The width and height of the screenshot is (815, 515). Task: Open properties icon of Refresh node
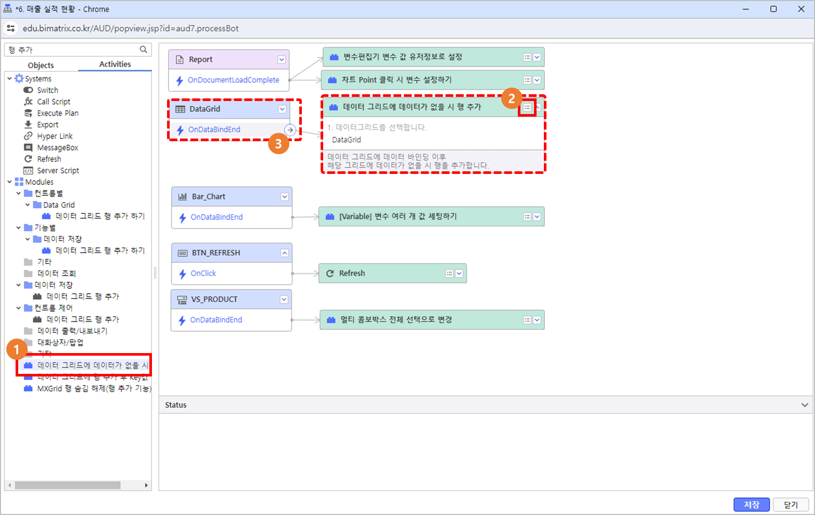[x=450, y=273]
